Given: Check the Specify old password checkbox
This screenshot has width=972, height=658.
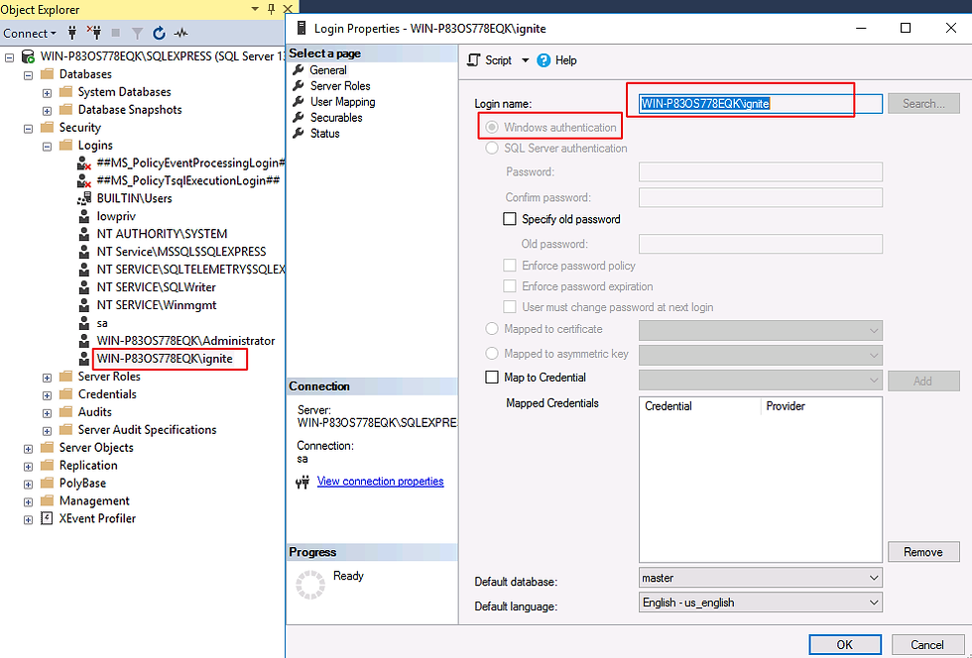Looking at the screenshot, I should point(510,219).
